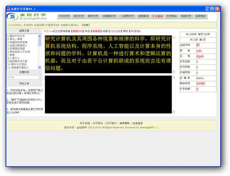This screenshot has width=230, height=176.
Task: Open the 5分钟 time dropdown
Action: click(24, 77)
